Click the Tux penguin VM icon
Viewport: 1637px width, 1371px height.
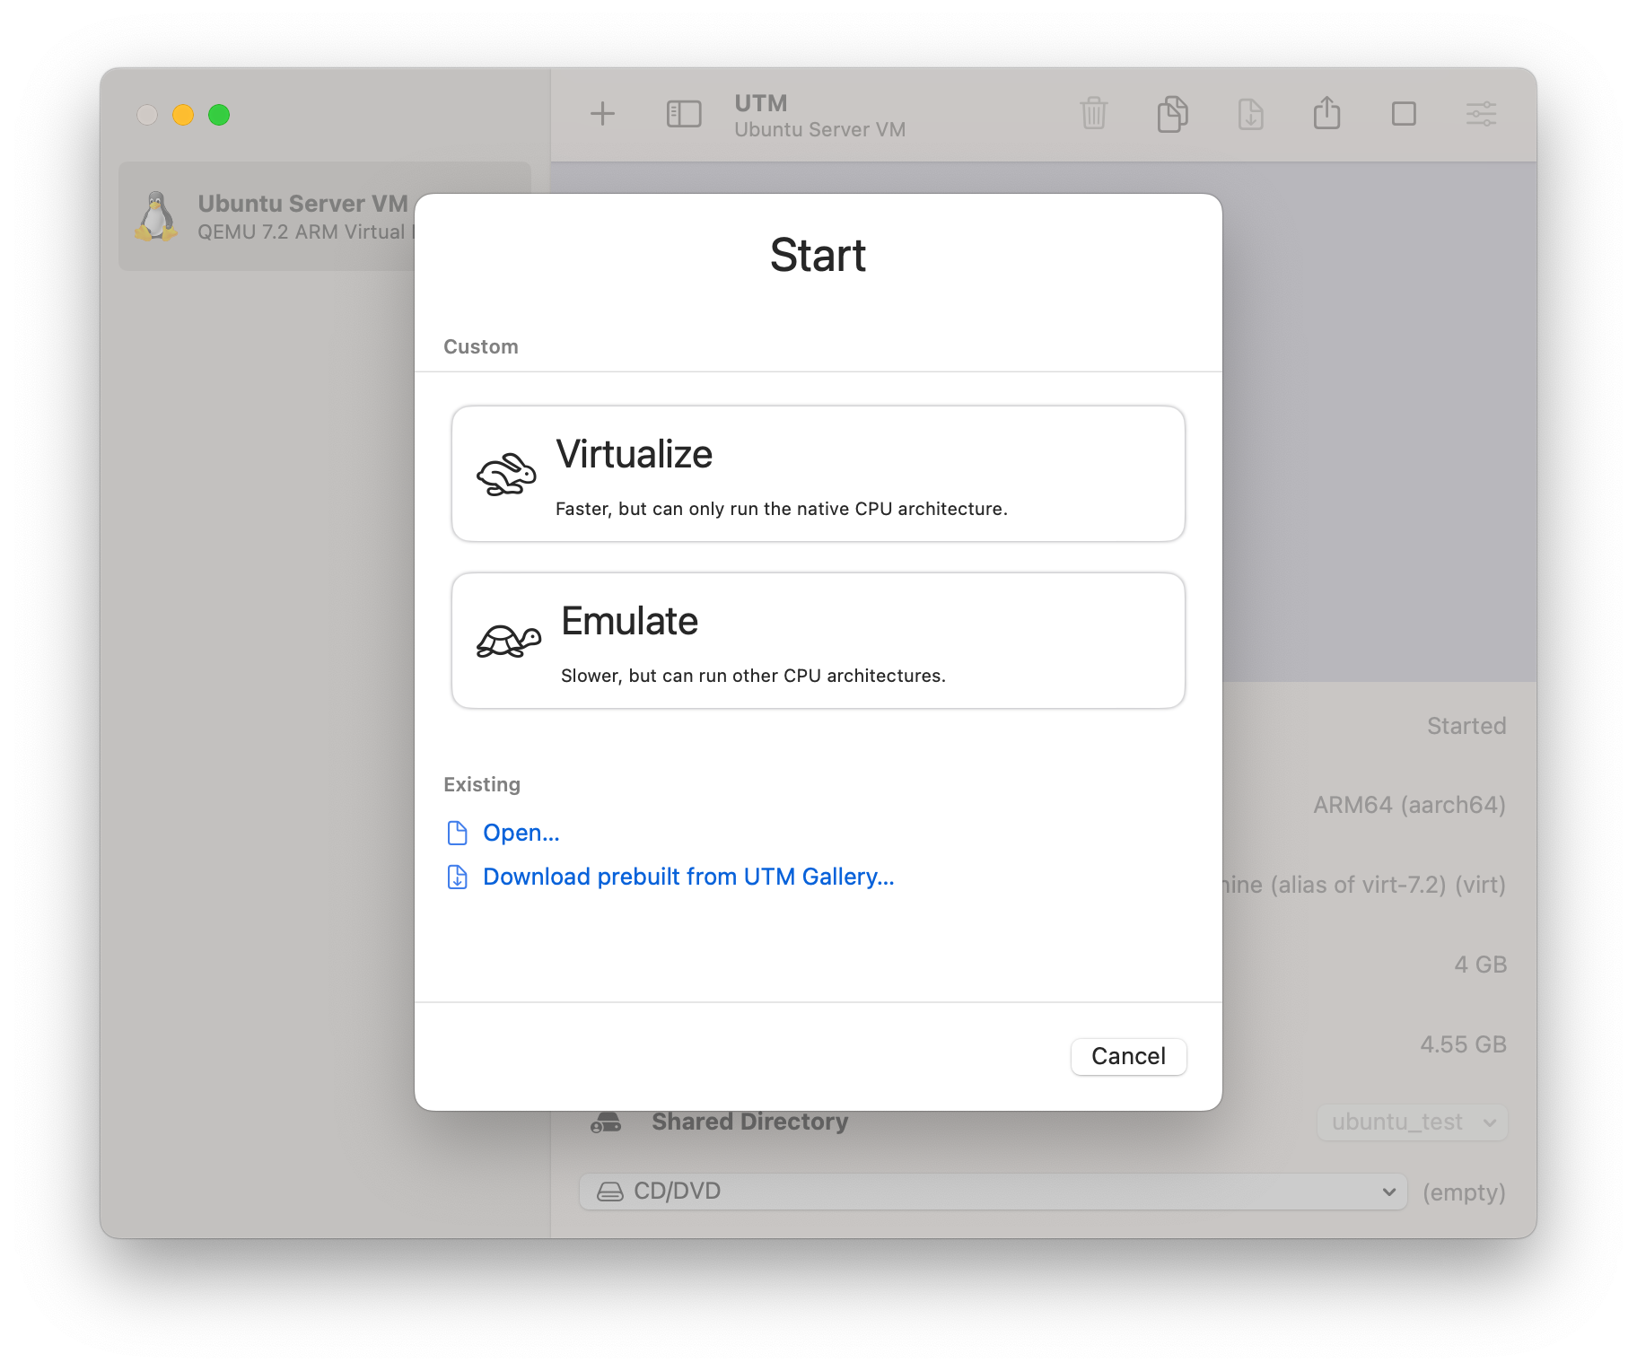click(156, 216)
